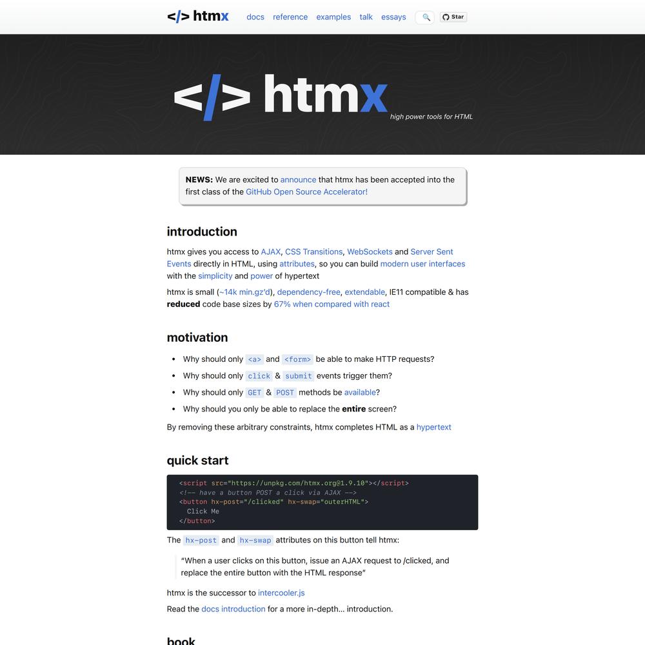Follow modern user interfaces link
The image size is (645, 645).
coord(422,264)
